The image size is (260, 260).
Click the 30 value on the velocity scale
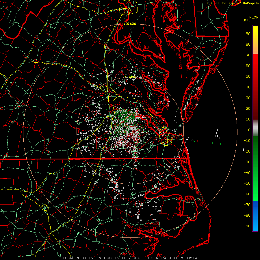[x=248, y=98]
